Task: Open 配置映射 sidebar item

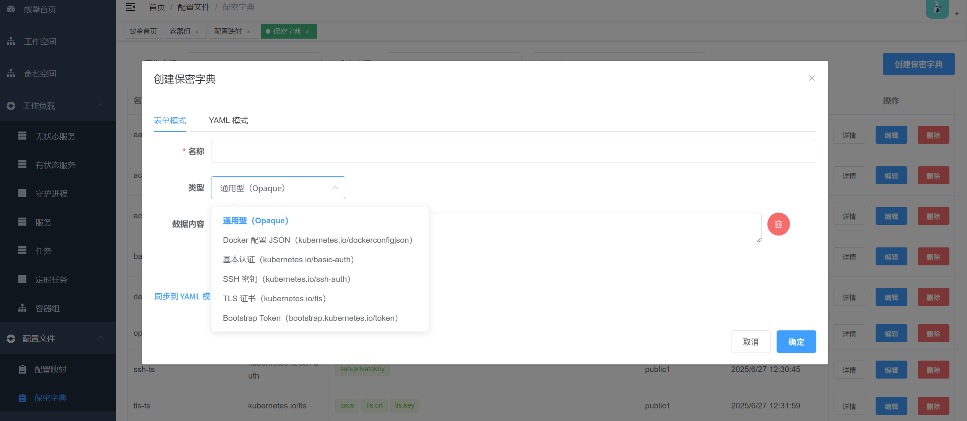Action: point(50,369)
